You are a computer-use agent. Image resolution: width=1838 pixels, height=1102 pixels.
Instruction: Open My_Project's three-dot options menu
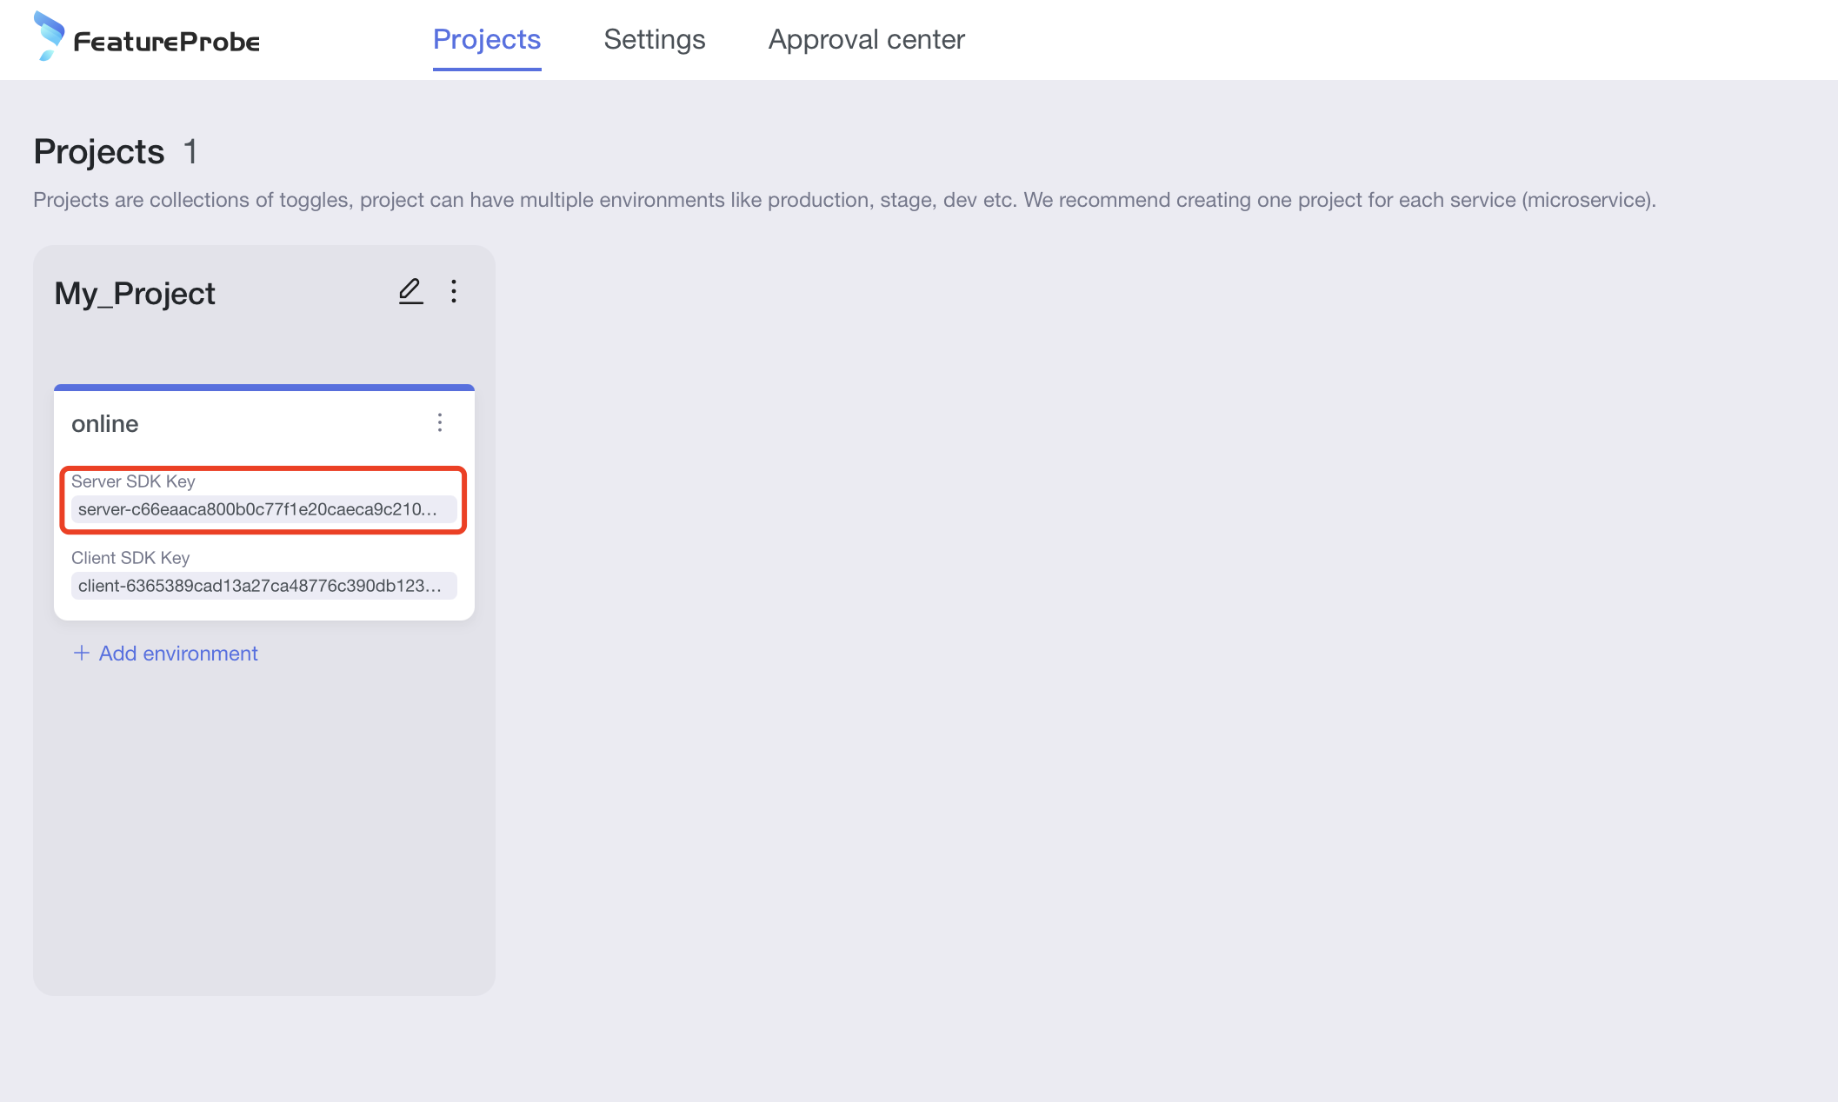[x=454, y=291]
